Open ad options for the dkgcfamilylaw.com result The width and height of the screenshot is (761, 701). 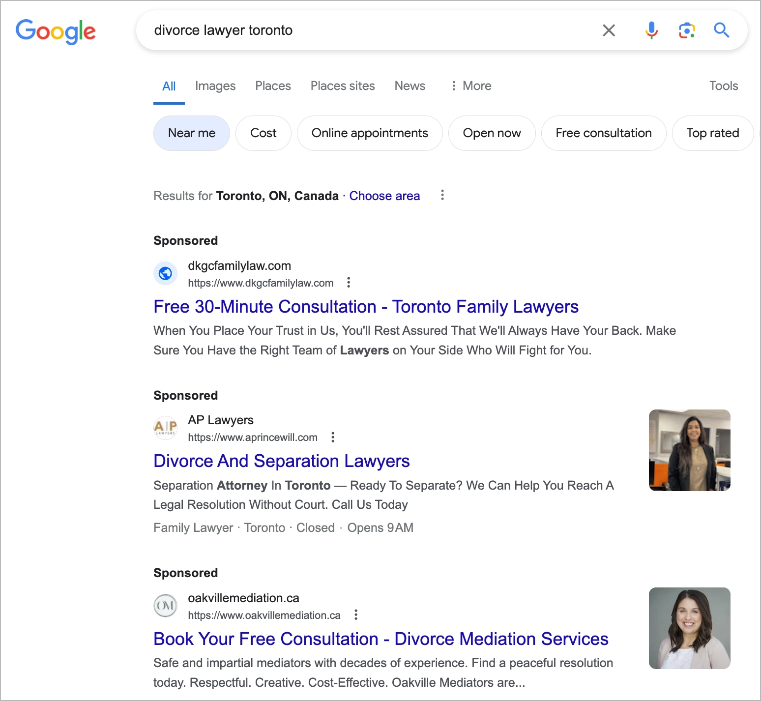348,283
